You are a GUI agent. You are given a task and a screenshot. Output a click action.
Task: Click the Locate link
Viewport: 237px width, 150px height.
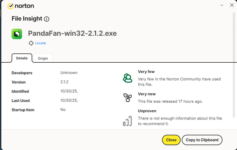click(x=40, y=43)
